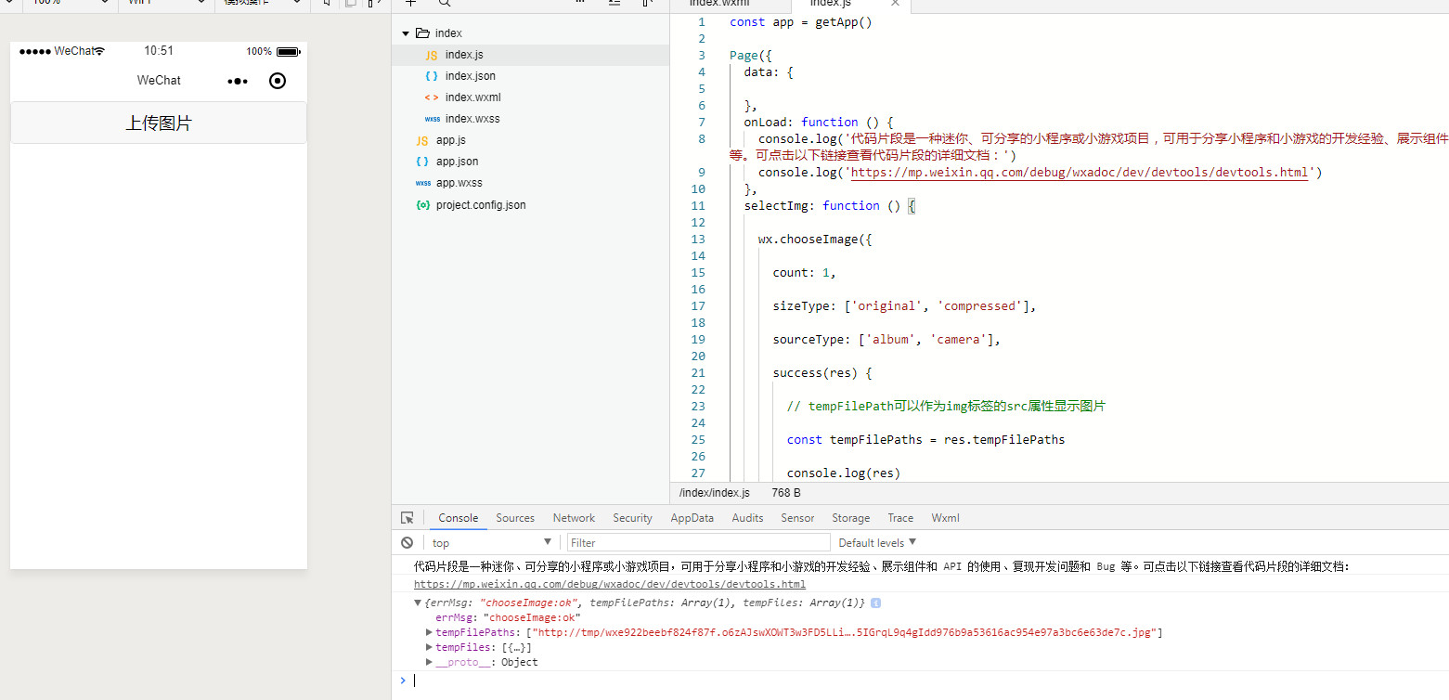Open the top context dropdown
The height and width of the screenshot is (700, 1449).
pyautogui.click(x=491, y=543)
